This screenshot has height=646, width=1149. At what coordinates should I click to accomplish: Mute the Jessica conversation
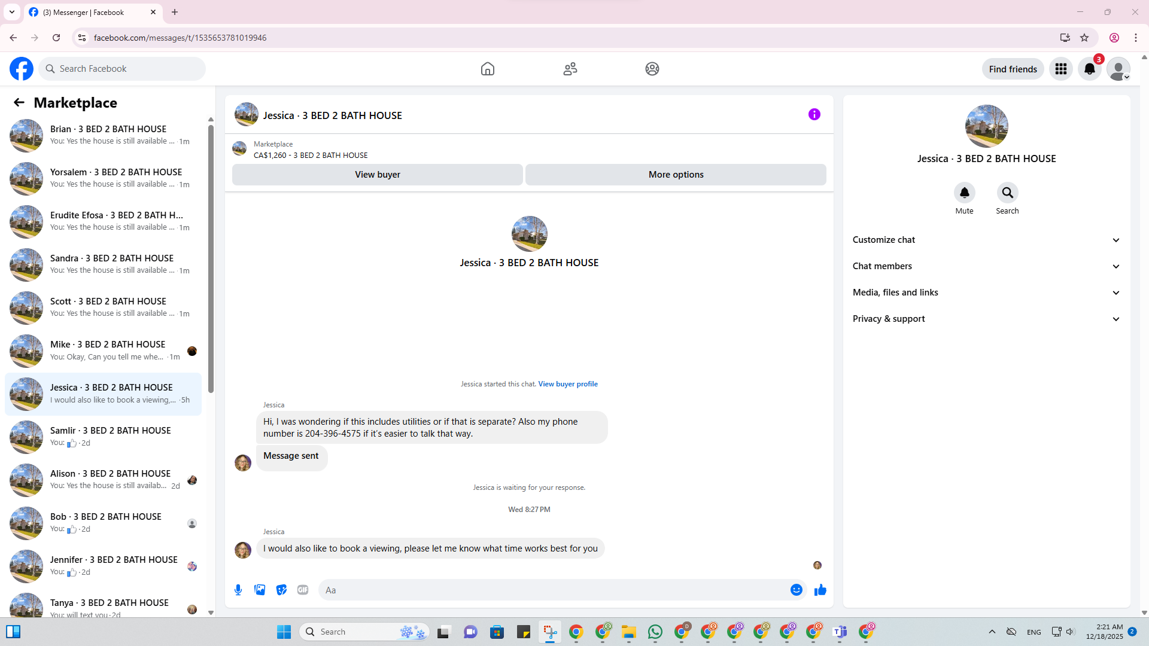[x=964, y=193]
